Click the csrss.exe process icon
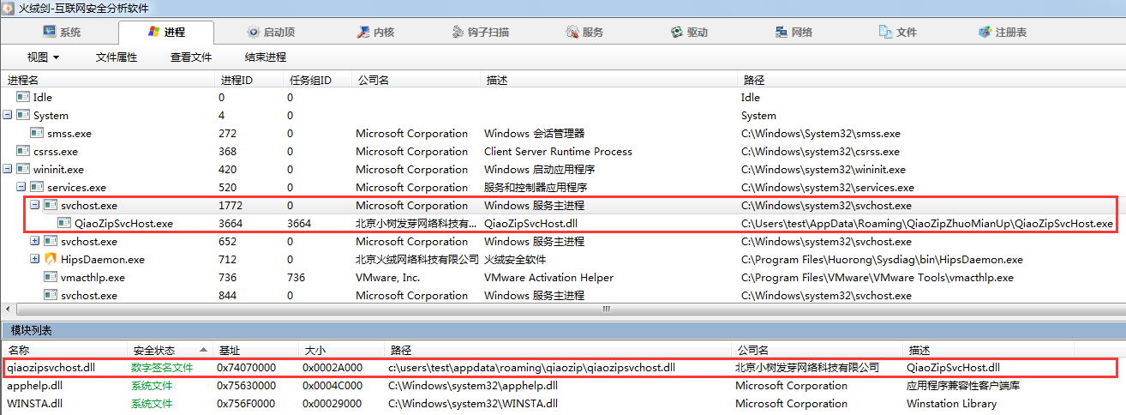This screenshot has height=415, width=1126. point(23,151)
